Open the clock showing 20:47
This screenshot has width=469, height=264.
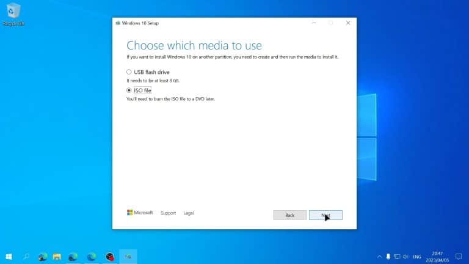[437, 257]
